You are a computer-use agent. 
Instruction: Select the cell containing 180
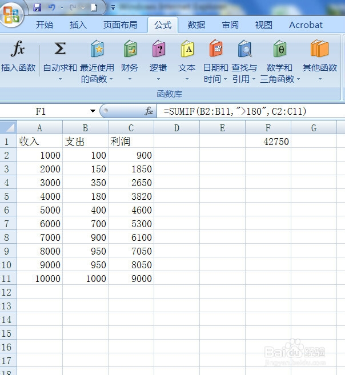tap(86, 196)
